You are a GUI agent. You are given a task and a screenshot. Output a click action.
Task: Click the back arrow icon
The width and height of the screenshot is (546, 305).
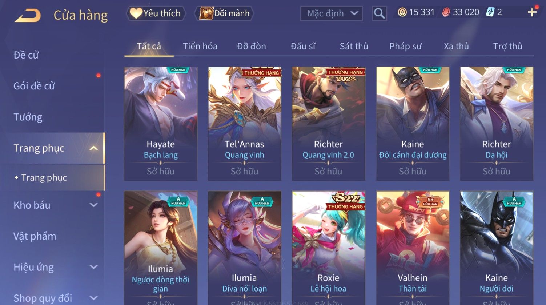(x=28, y=15)
